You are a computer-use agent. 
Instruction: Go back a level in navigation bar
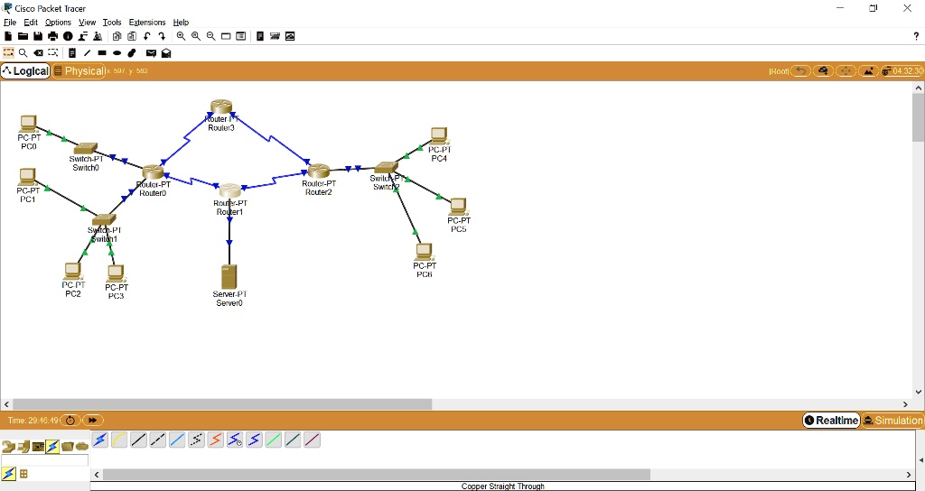click(800, 70)
